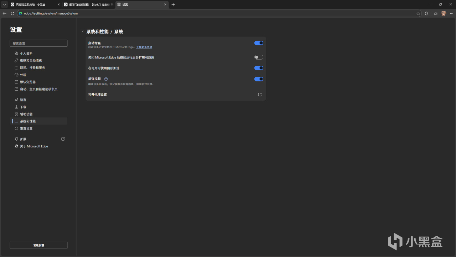Open the Favorites list icon in toolbar

435,14
